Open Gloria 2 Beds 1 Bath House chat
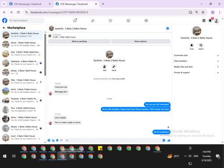The height and width of the screenshot is (168, 224). tap(22, 44)
